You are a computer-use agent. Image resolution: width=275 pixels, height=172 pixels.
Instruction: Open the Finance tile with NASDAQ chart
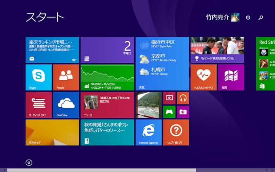107,77
